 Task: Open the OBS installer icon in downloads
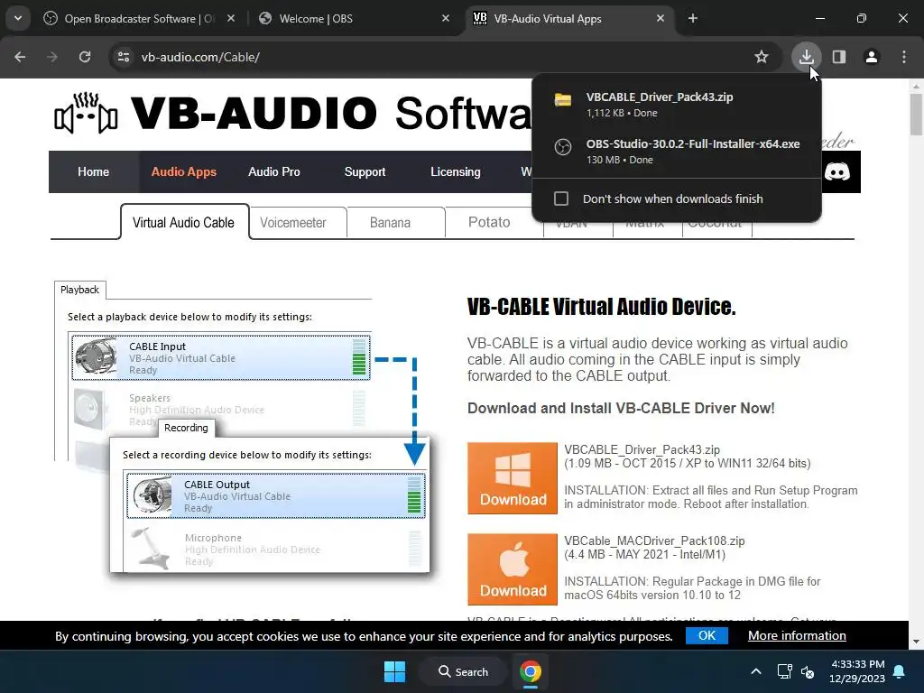coord(563,147)
